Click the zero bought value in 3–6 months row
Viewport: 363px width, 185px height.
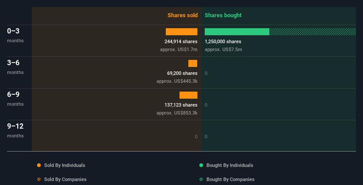tap(206, 74)
